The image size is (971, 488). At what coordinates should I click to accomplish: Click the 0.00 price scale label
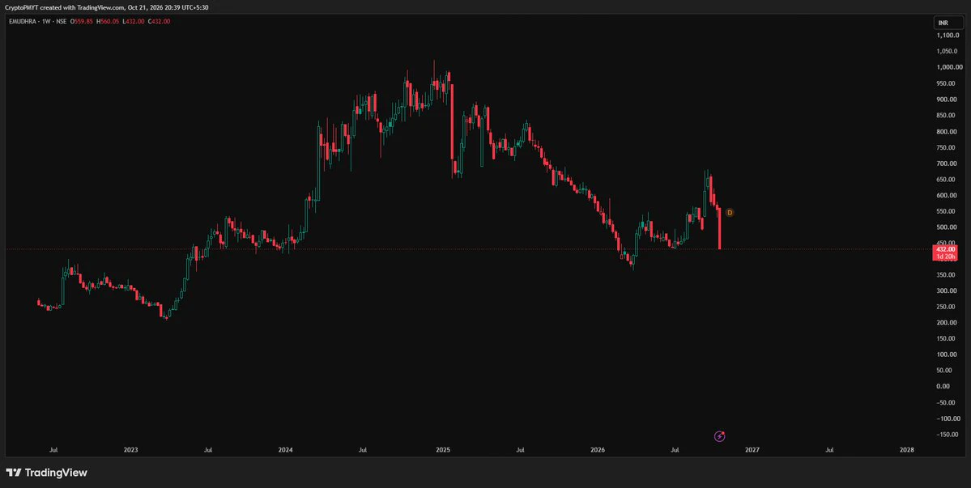[x=944, y=387]
